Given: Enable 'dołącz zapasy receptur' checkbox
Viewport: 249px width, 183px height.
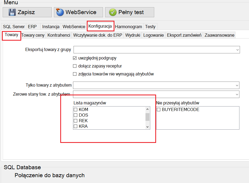Looking at the screenshot, I should [75, 66].
